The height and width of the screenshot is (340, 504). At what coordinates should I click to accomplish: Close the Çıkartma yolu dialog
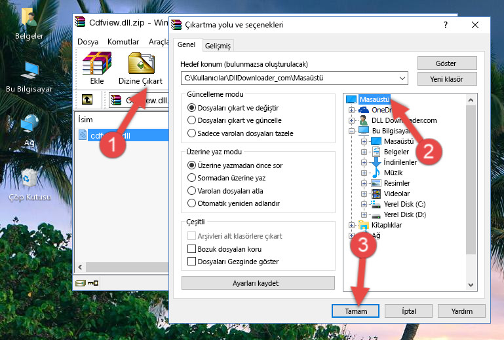pos(475,25)
